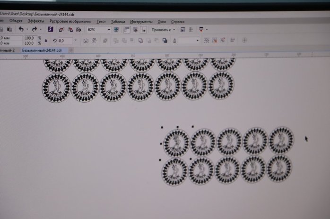Click the Undo arrow icon
This screenshot has width=330, height=219.
[21, 29]
